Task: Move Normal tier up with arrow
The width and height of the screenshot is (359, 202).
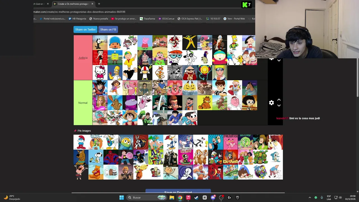Action: tap(279, 100)
